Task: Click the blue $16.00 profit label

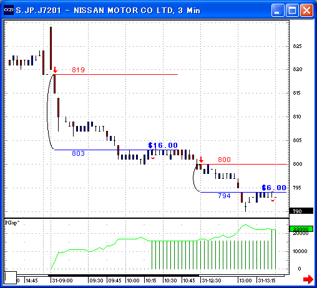Action: tap(163, 145)
